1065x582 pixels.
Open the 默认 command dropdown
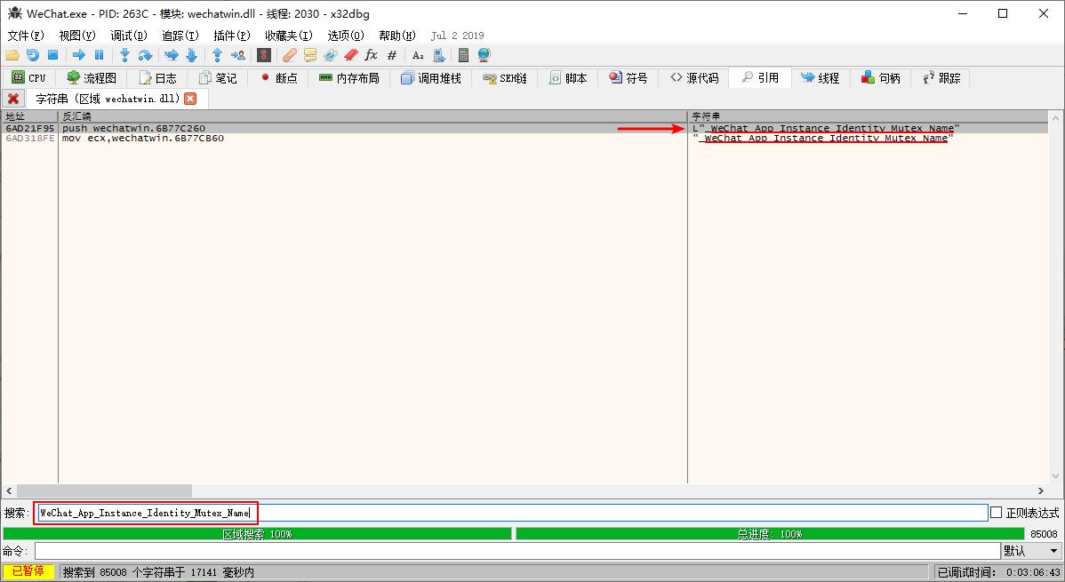click(x=1030, y=551)
